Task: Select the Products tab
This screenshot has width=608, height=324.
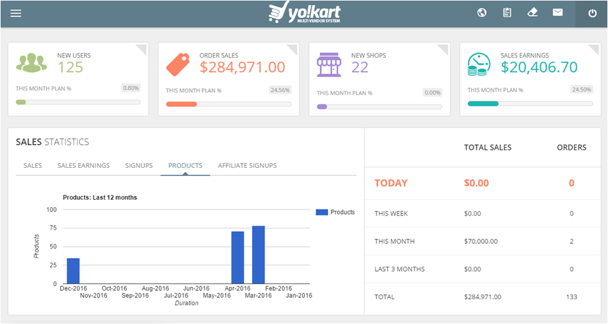Action: (185, 165)
